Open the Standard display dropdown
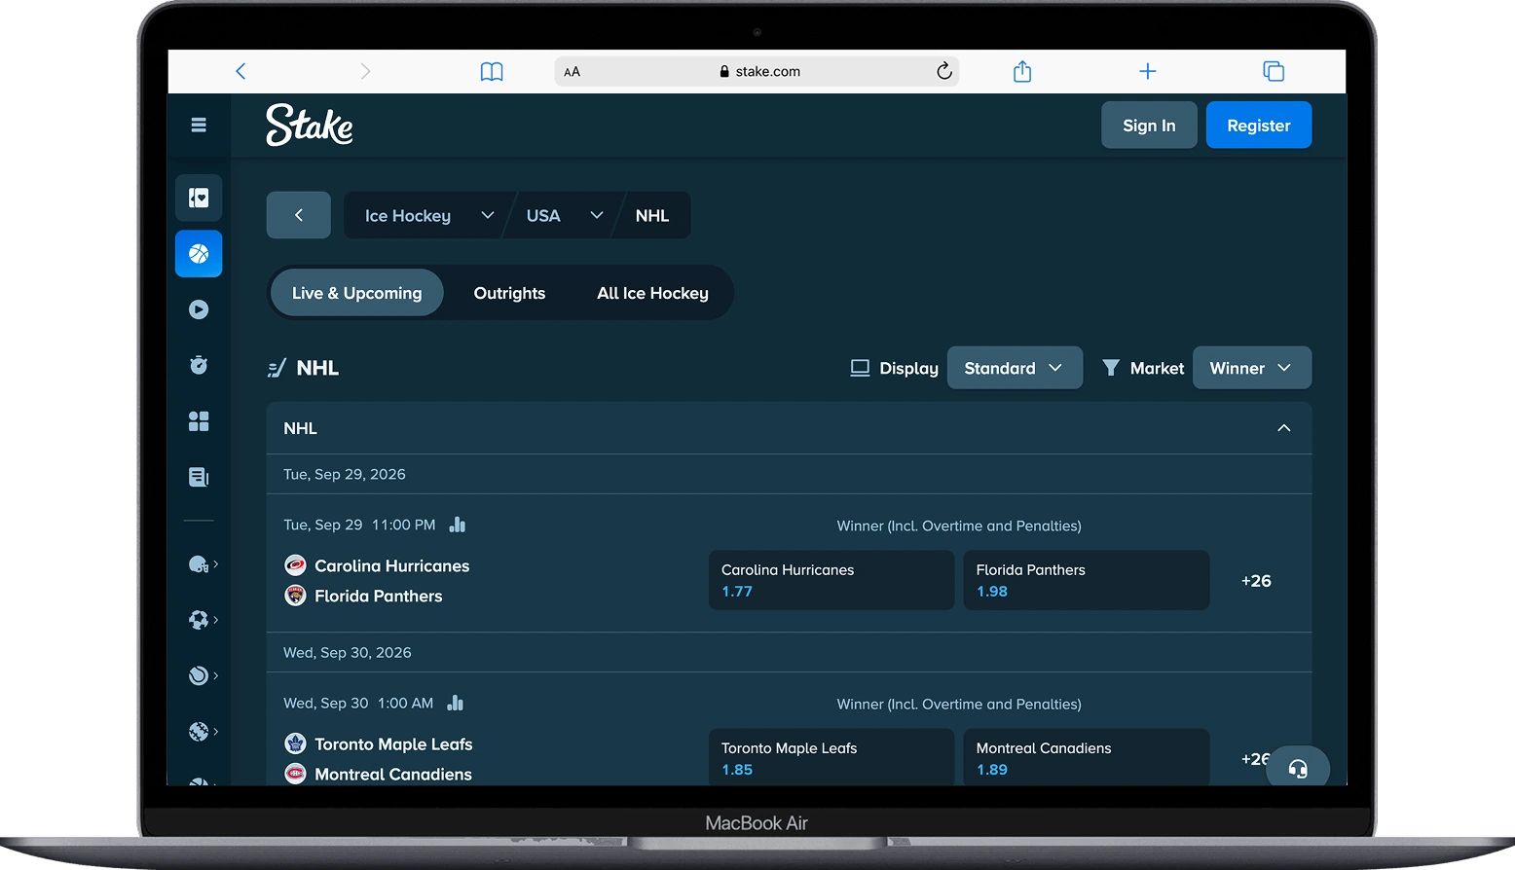This screenshot has height=870, width=1515. [1015, 368]
